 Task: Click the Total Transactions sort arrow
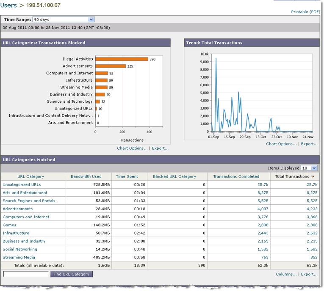[313, 177]
